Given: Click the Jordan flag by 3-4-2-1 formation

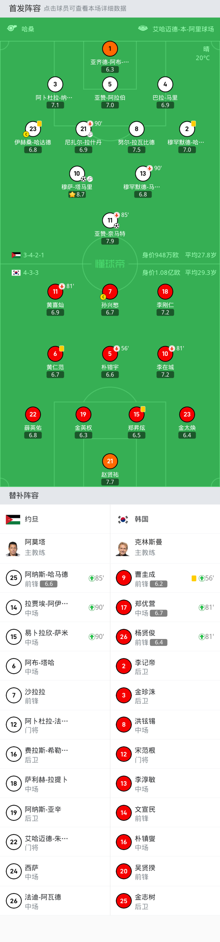Looking at the screenshot, I should (16, 255).
